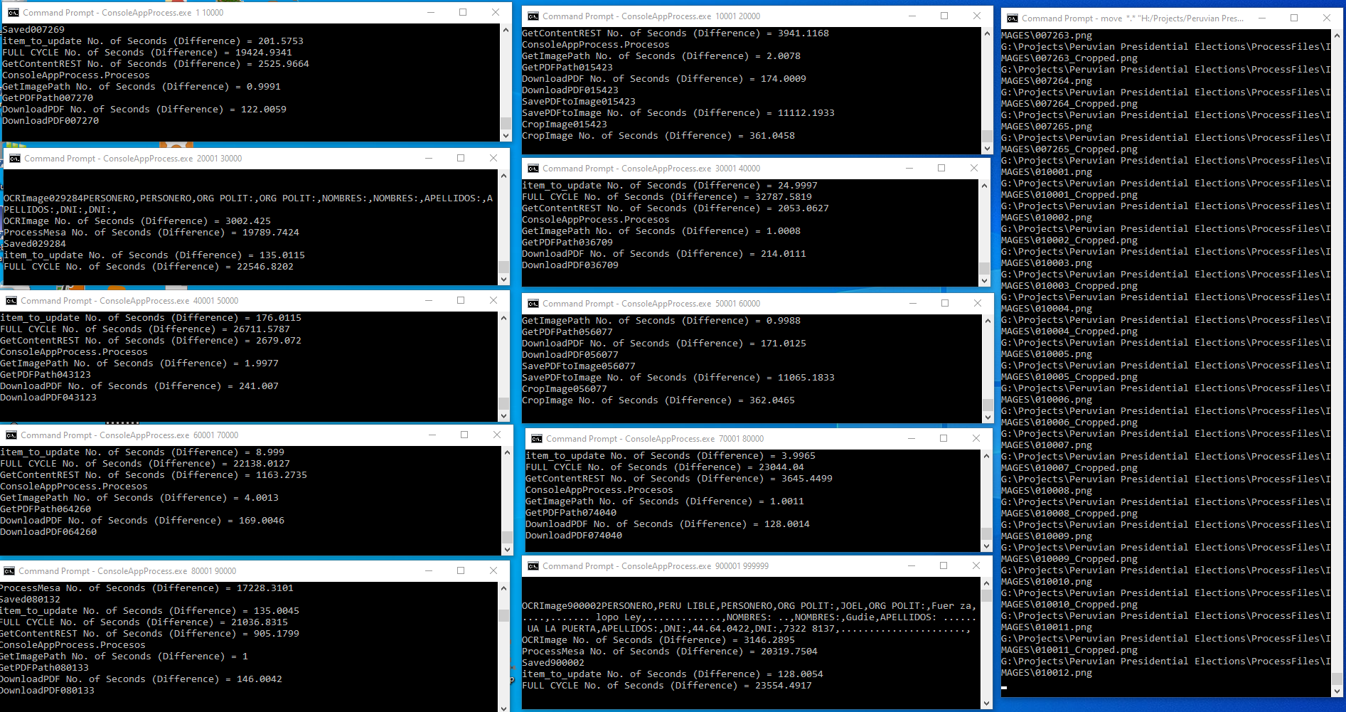Screen dimensions: 1346x712
Task: Click scrollbar thumb in 900001 999999 window
Action: coord(986,595)
